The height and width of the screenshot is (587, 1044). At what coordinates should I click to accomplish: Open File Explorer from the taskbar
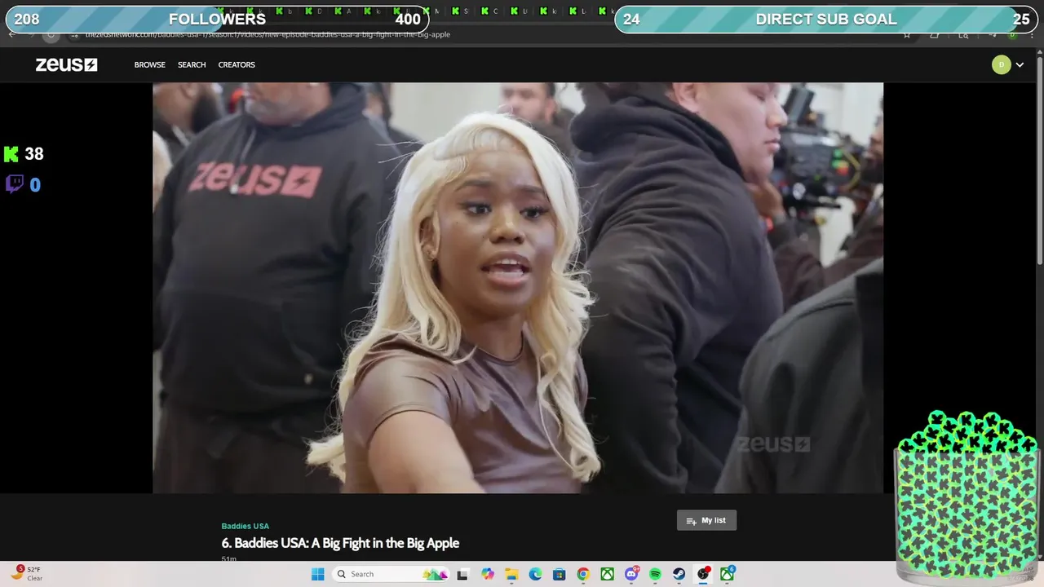(x=511, y=574)
